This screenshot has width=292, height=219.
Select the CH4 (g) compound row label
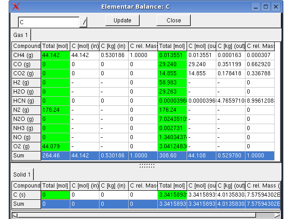(26, 55)
